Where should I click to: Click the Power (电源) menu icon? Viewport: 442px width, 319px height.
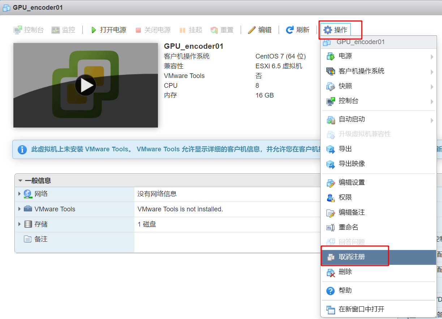331,56
